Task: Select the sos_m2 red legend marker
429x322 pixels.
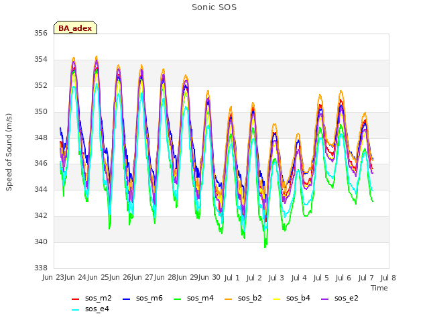Action: pos(75,299)
